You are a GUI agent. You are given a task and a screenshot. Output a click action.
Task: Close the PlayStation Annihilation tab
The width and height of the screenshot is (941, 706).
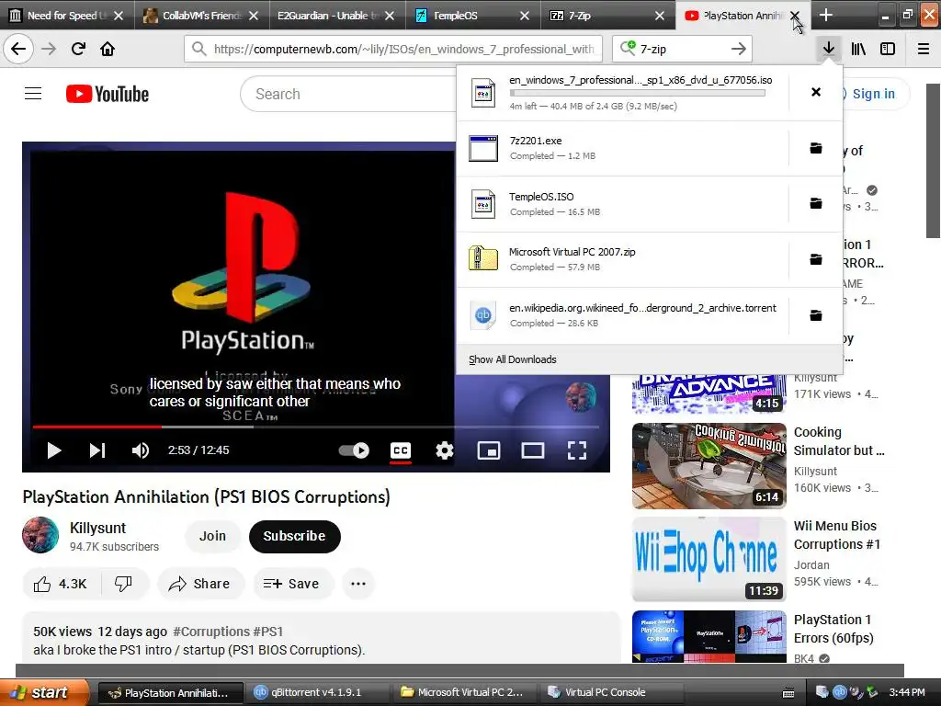coord(795,15)
